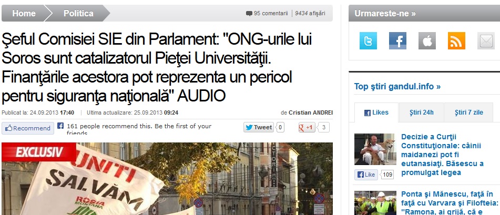Click the man with dog thumbnail
Image resolution: width=500 pixels, height=215 pixels.
pos(375,149)
